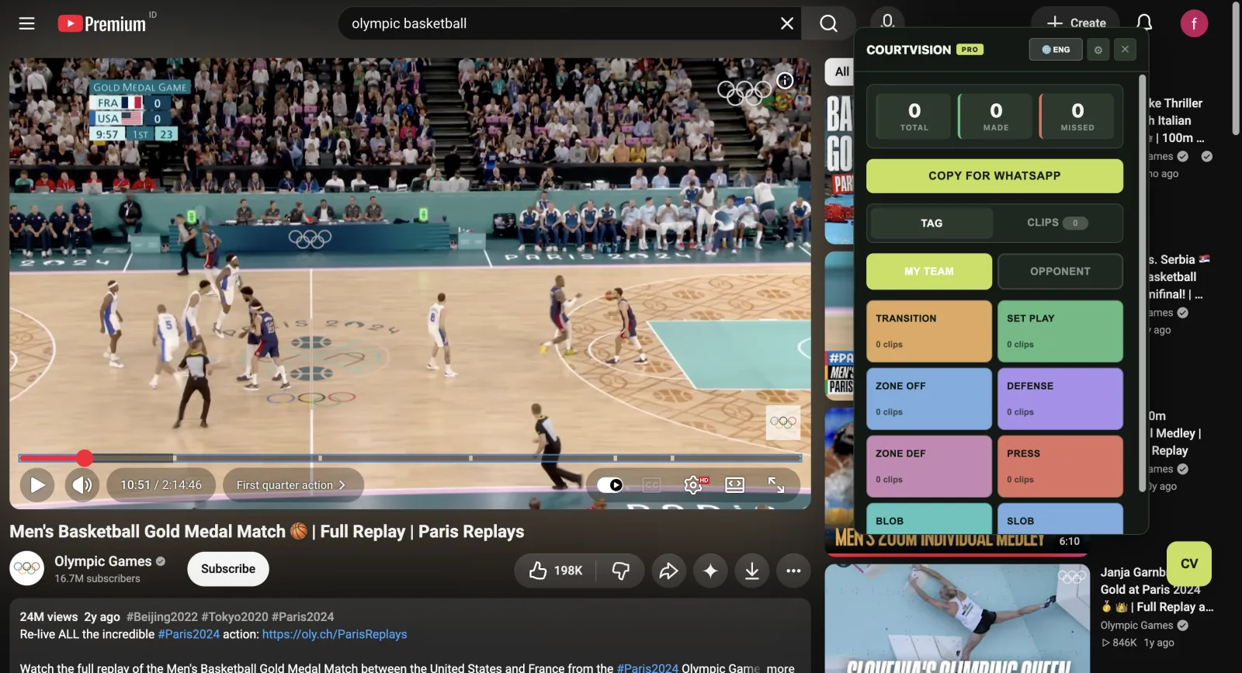Image resolution: width=1242 pixels, height=673 pixels.
Task: Open the Create button
Action: (1075, 23)
